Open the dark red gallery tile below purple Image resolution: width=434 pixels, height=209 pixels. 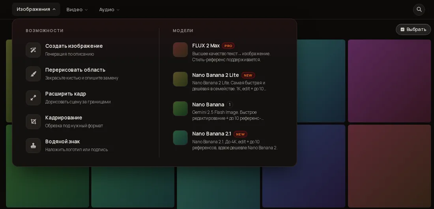[389, 166]
